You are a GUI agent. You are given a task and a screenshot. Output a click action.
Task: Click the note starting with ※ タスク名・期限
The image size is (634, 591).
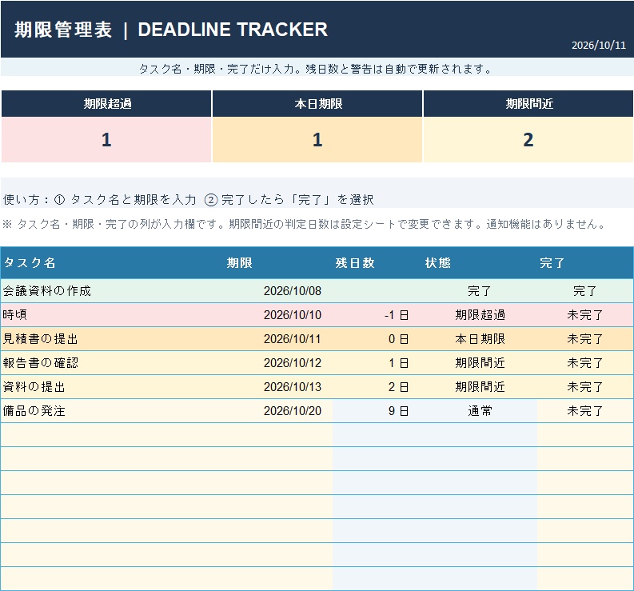pos(303,224)
